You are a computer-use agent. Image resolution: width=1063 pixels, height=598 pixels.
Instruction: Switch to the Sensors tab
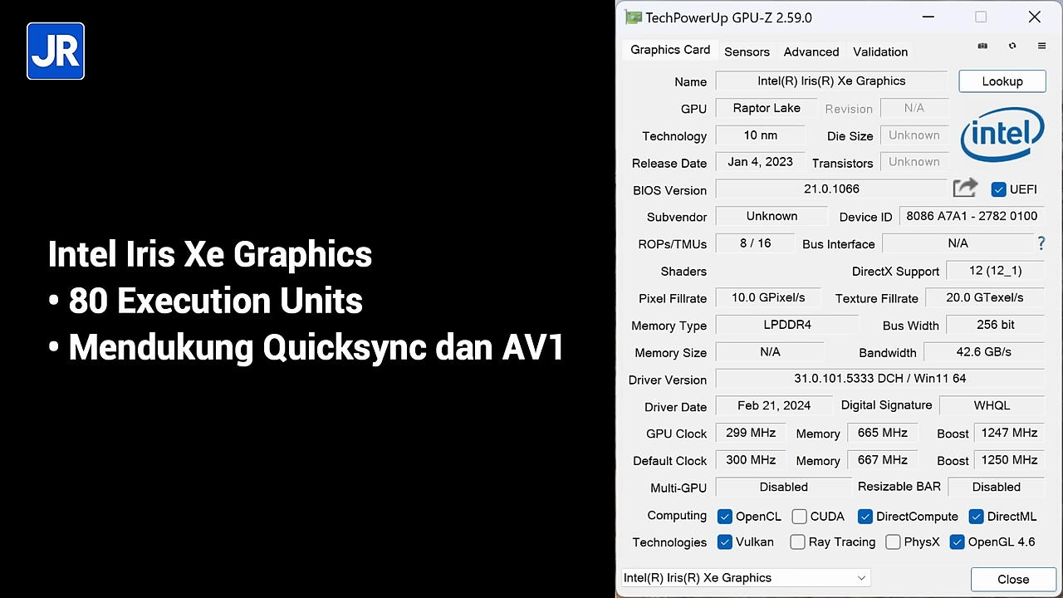747,51
